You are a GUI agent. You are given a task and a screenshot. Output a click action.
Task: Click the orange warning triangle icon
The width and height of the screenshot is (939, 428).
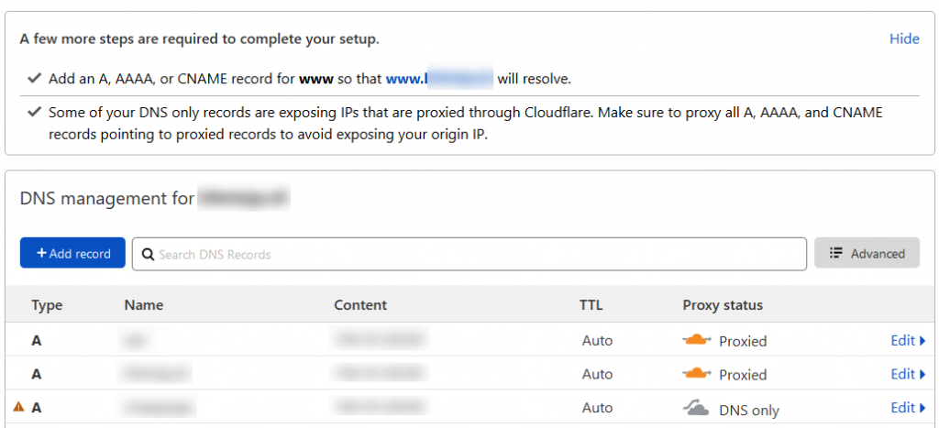point(18,407)
